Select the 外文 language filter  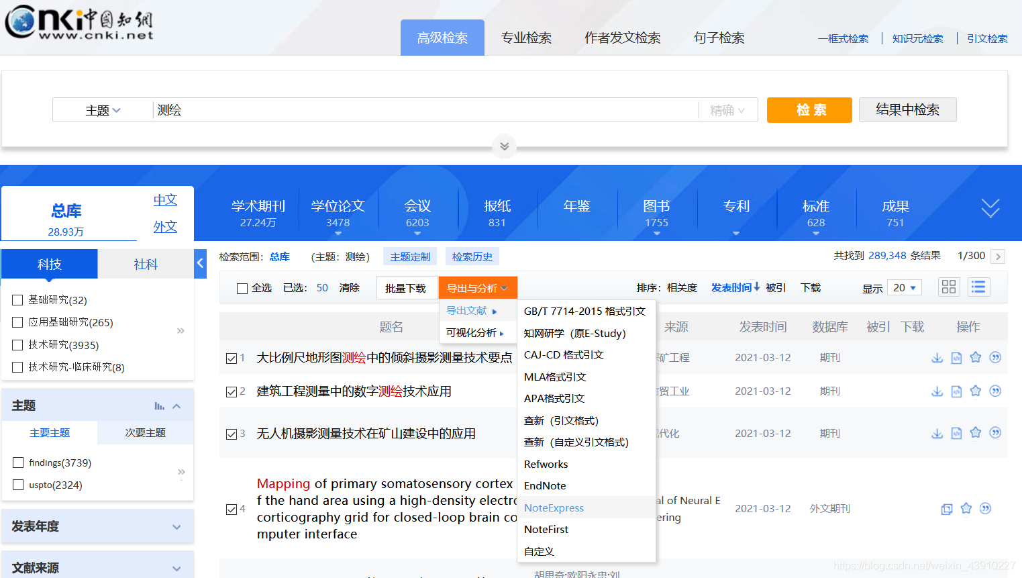pyautogui.click(x=165, y=227)
